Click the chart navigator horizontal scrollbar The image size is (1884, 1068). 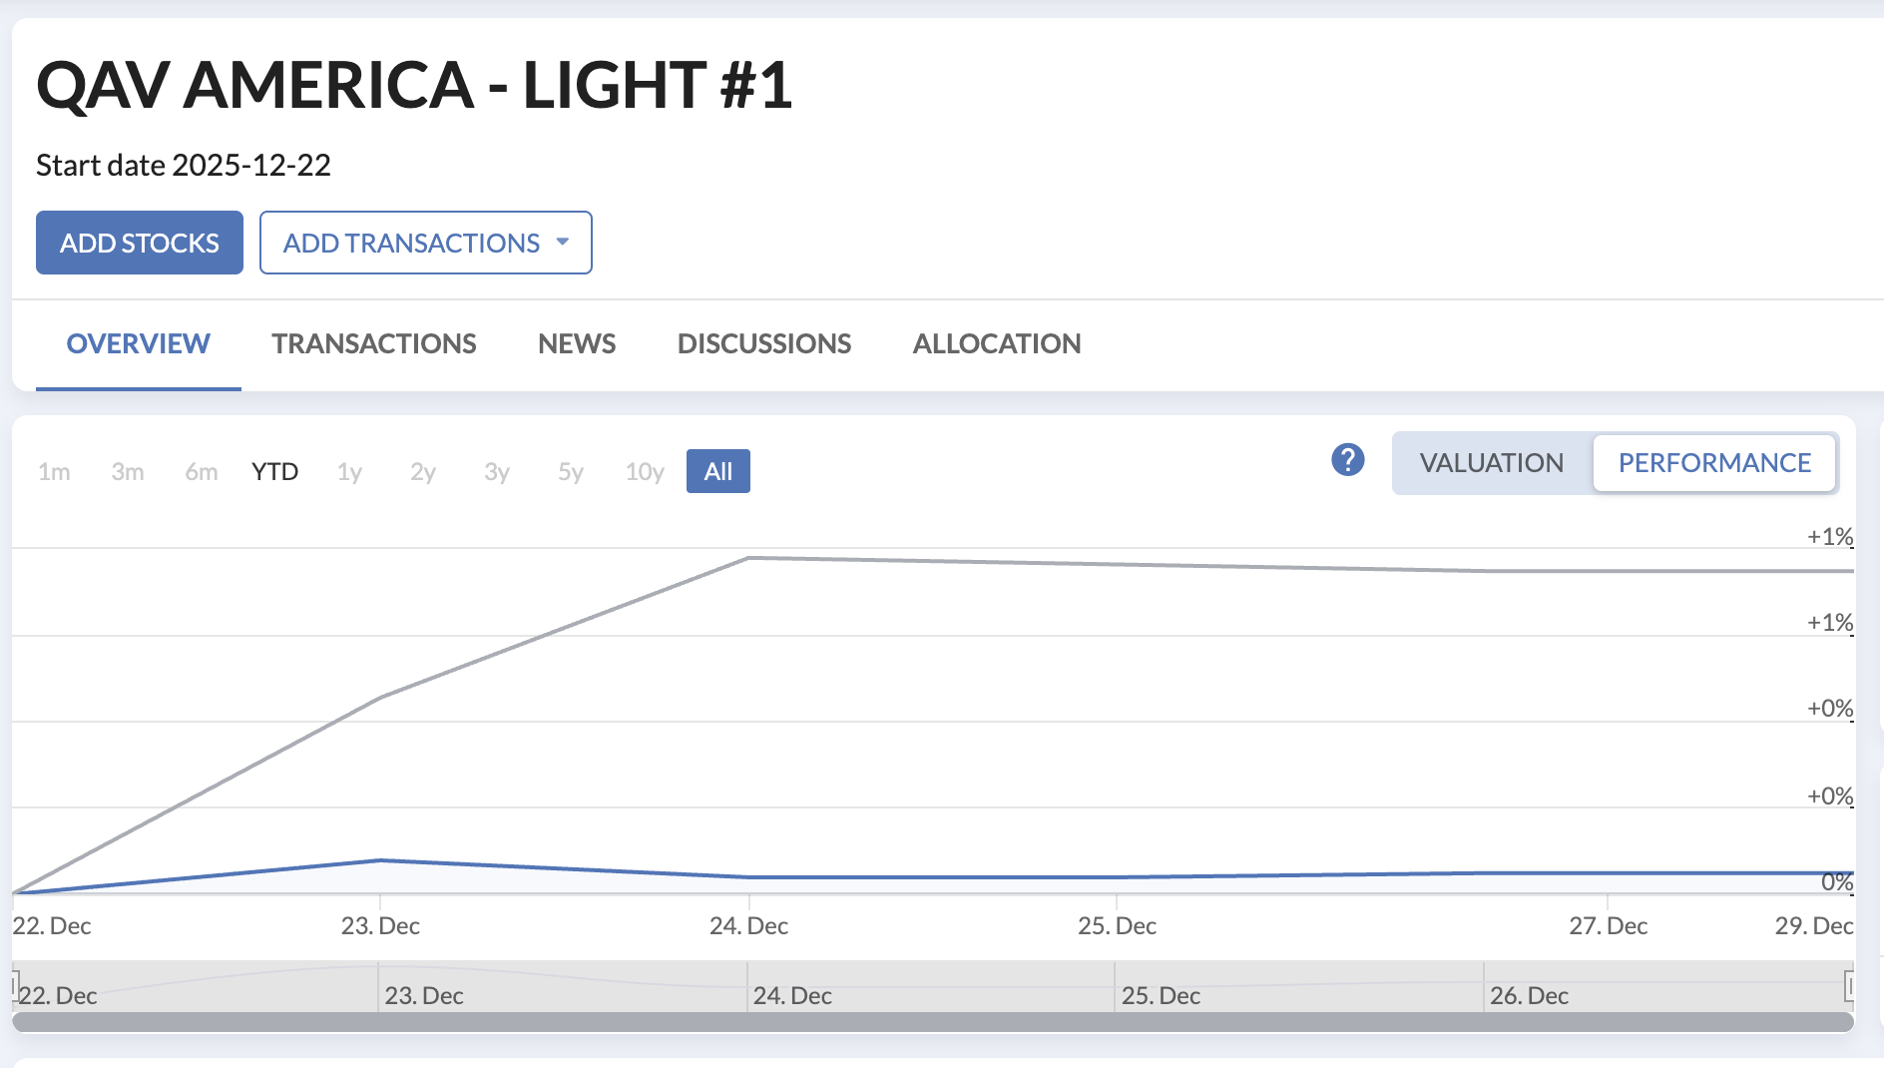pos(932,1022)
